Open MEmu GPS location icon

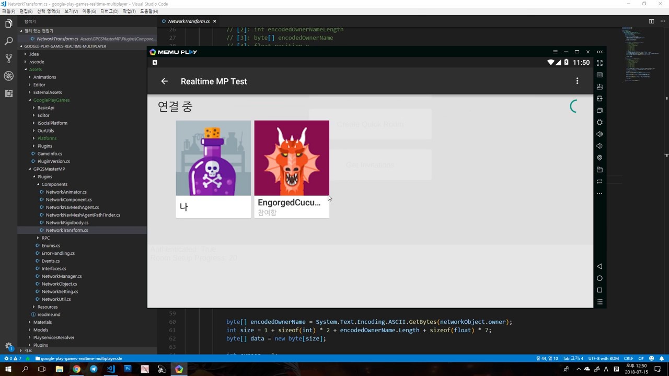599,158
